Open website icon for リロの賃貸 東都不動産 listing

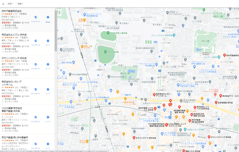click(36, 117)
